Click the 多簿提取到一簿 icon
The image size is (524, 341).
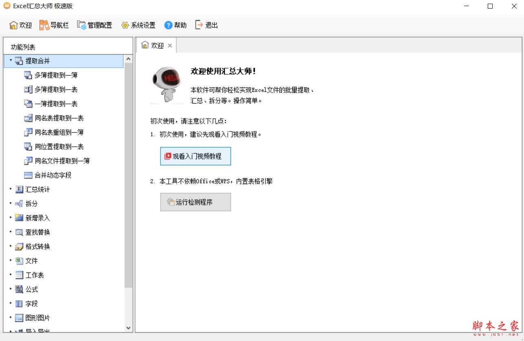(28, 75)
